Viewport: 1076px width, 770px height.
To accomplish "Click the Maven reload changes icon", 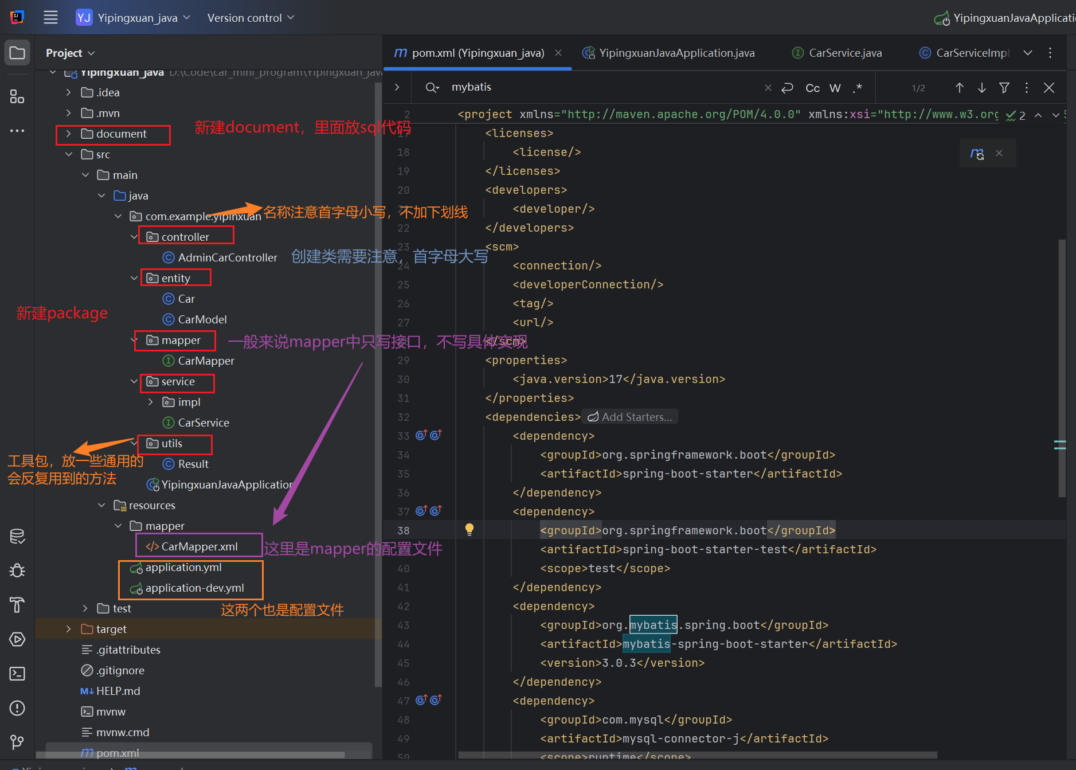I will click(977, 154).
